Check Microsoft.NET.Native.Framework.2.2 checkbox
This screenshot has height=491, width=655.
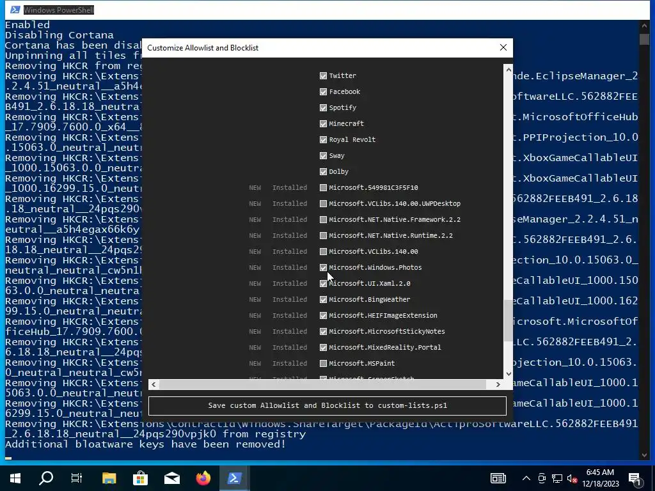pos(323,220)
